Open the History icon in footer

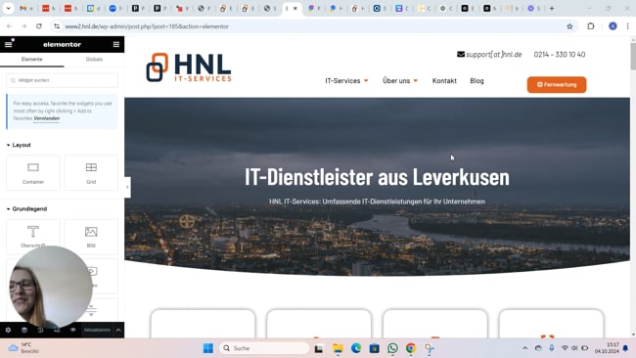tap(40, 330)
